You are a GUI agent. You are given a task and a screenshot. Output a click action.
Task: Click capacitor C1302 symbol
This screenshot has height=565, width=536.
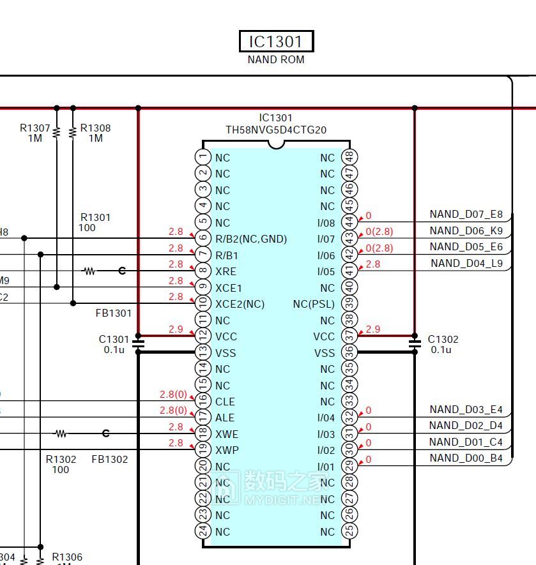415,343
